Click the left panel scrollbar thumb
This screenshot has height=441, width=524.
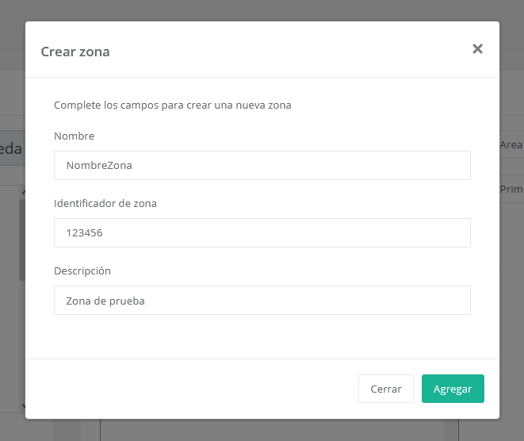(22, 238)
